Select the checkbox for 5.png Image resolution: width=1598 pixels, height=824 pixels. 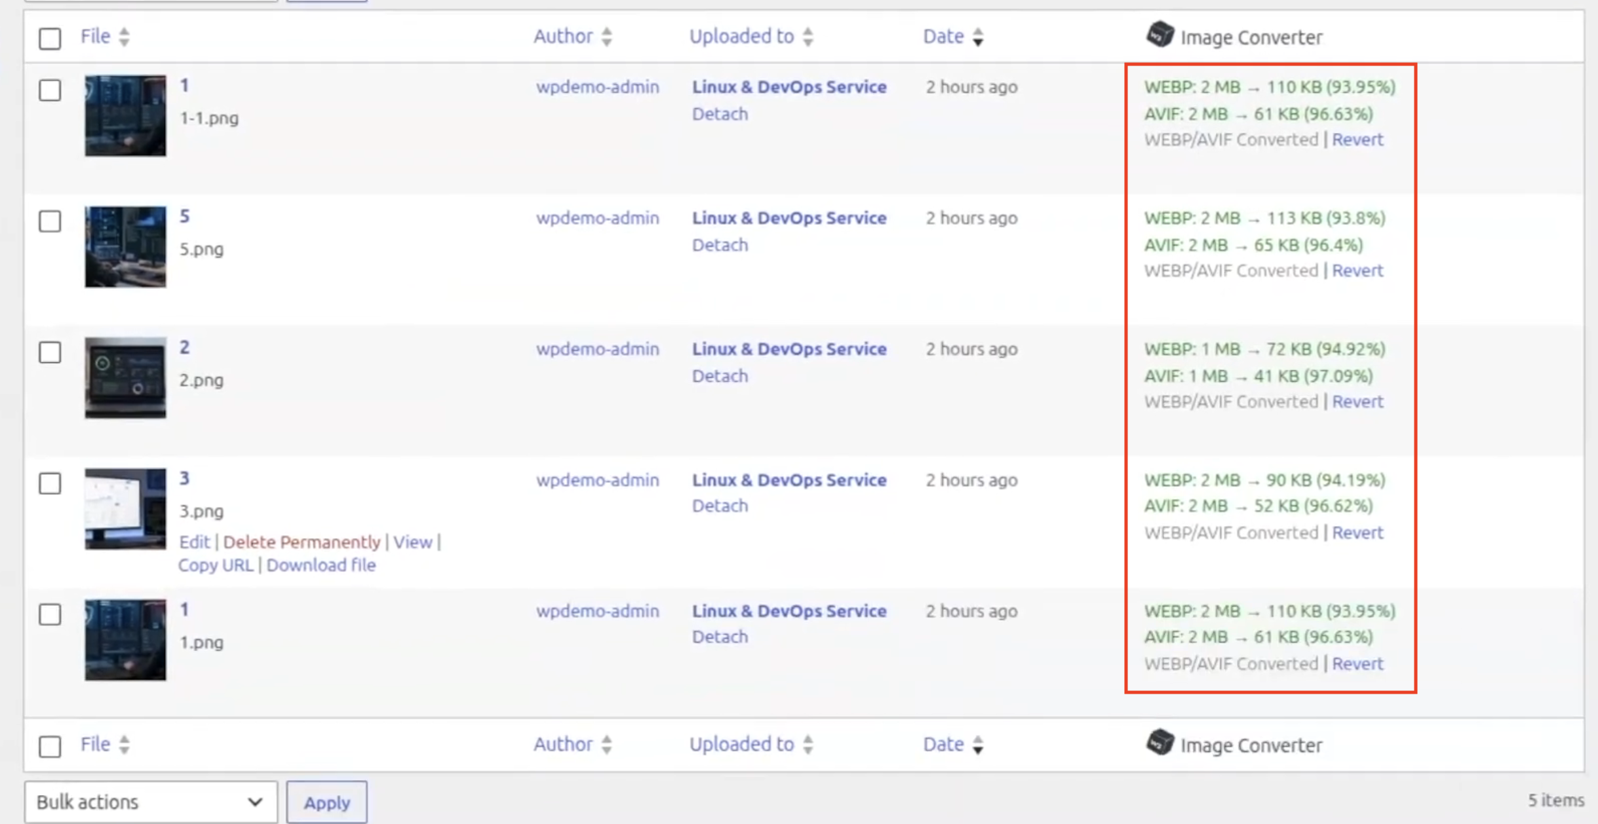click(x=50, y=221)
